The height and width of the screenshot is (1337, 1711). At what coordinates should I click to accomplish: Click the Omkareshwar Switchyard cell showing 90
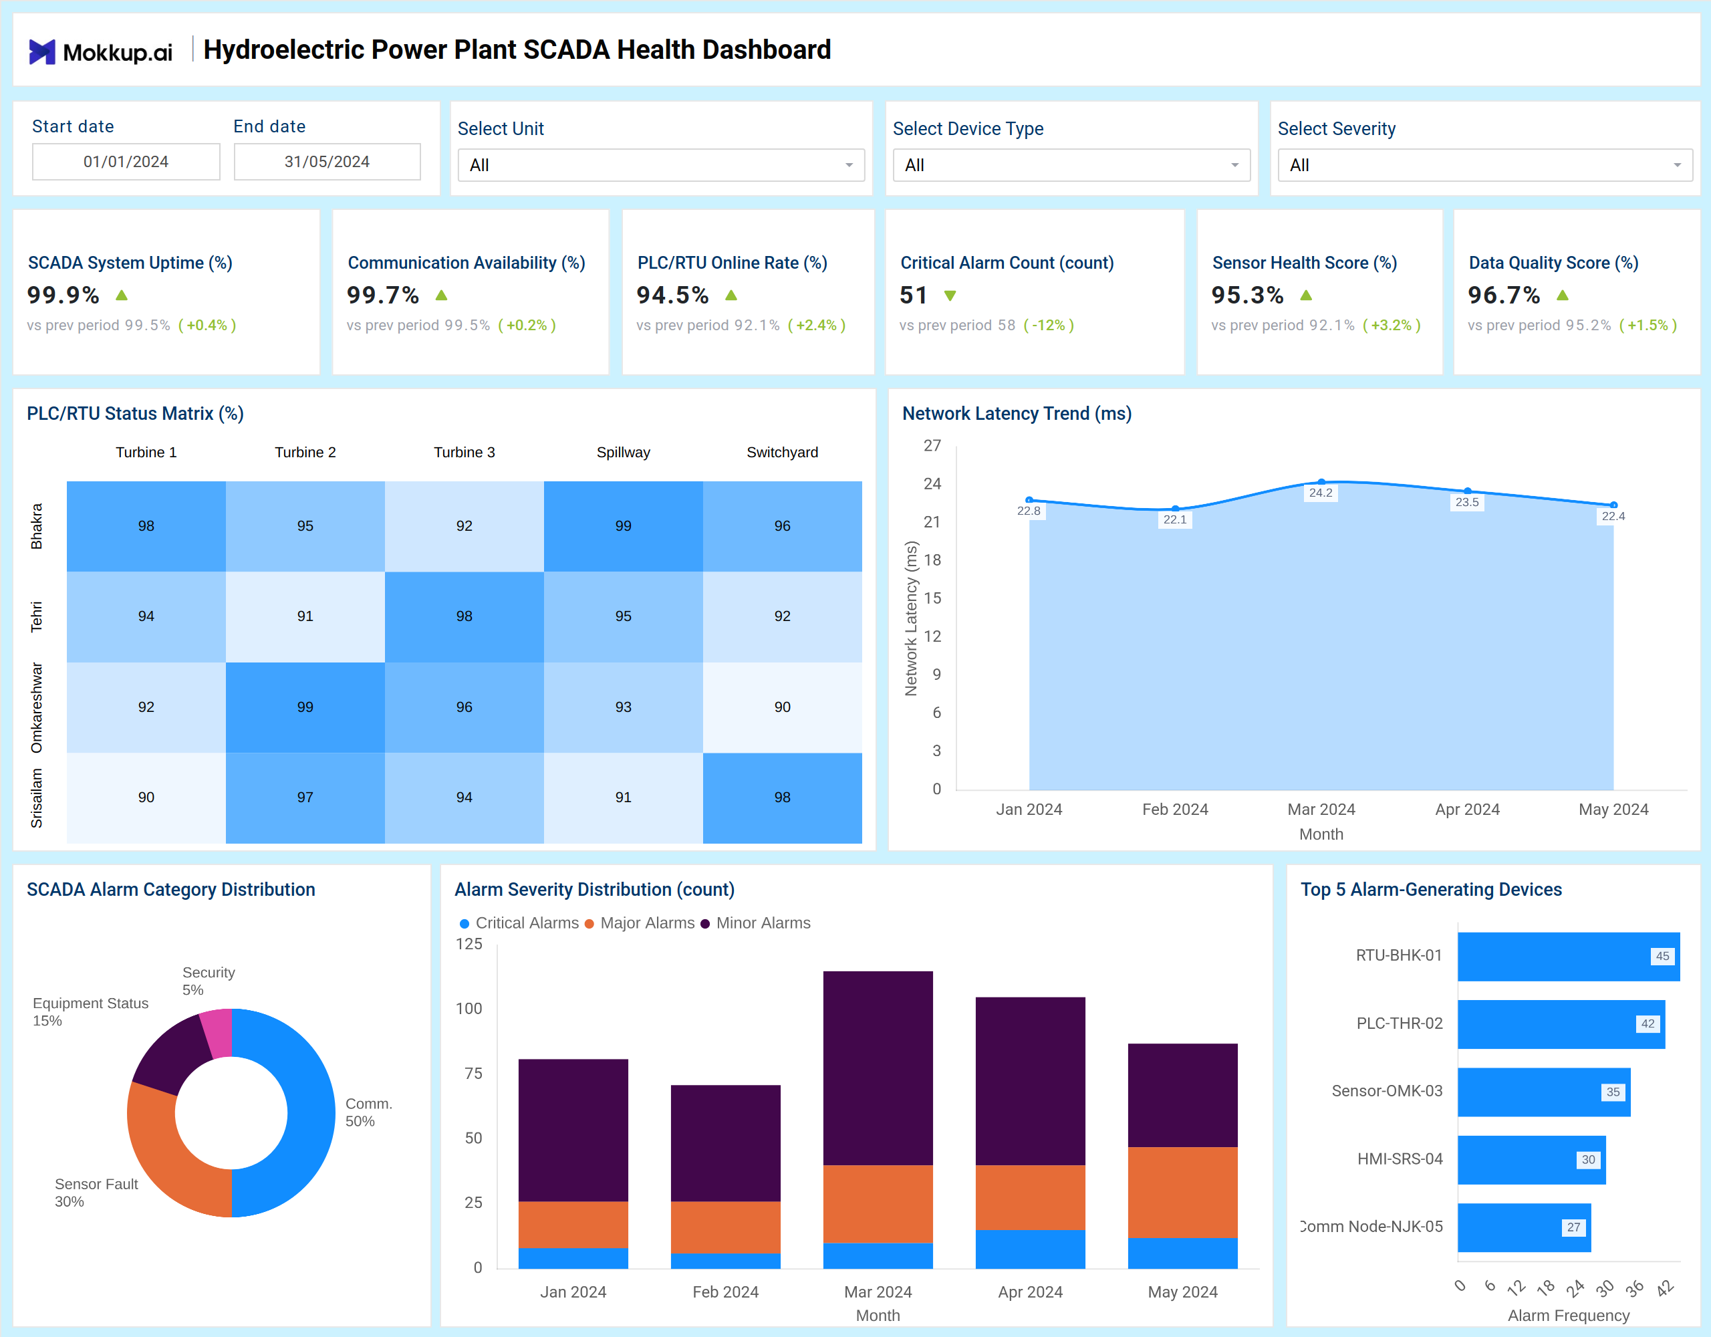click(x=783, y=708)
